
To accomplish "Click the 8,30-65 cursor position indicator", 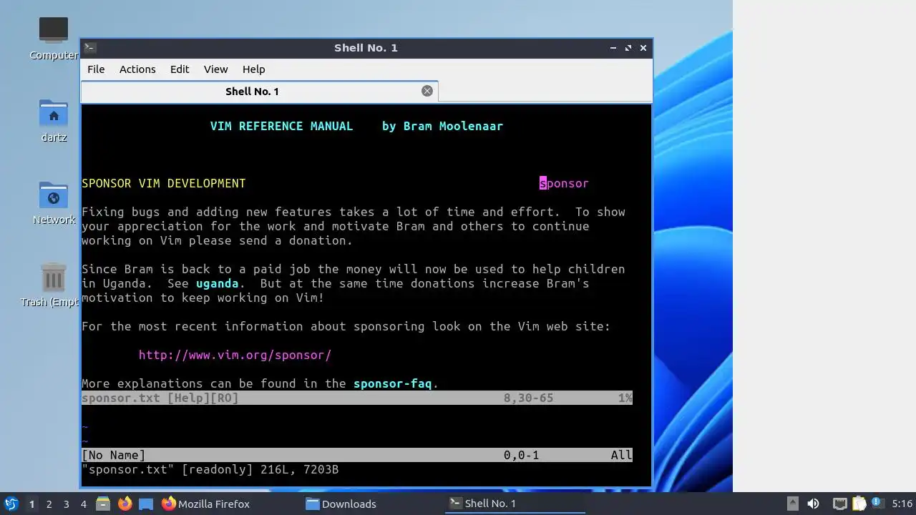I will coord(528,398).
